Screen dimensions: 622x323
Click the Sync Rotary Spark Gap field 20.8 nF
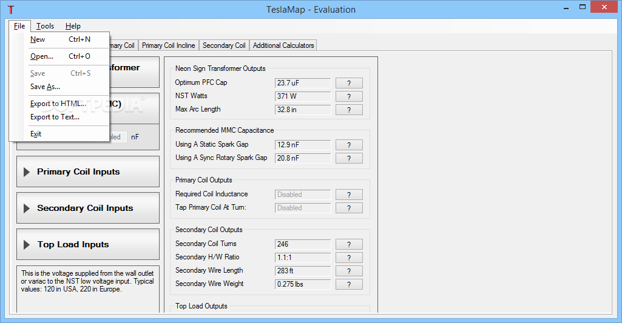303,158
